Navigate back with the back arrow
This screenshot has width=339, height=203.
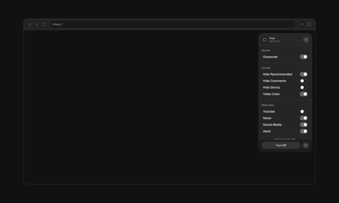coord(30,24)
